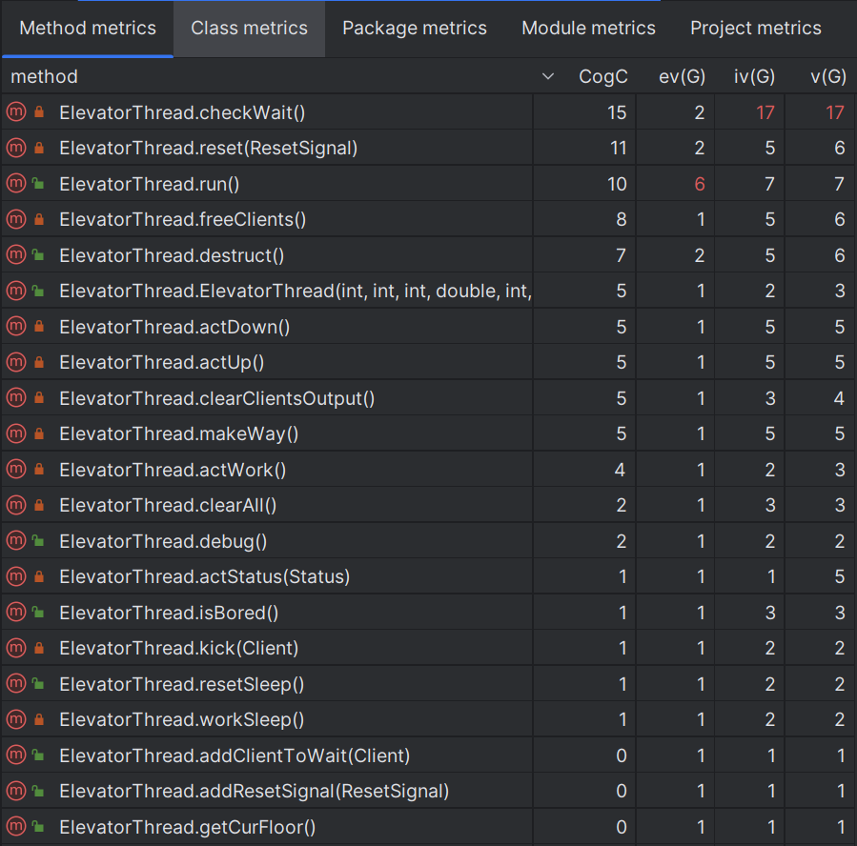Image resolution: width=857 pixels, height=846 pixels.
Task: Switch to the Class metrics tab
Action: tap(249, 28)
